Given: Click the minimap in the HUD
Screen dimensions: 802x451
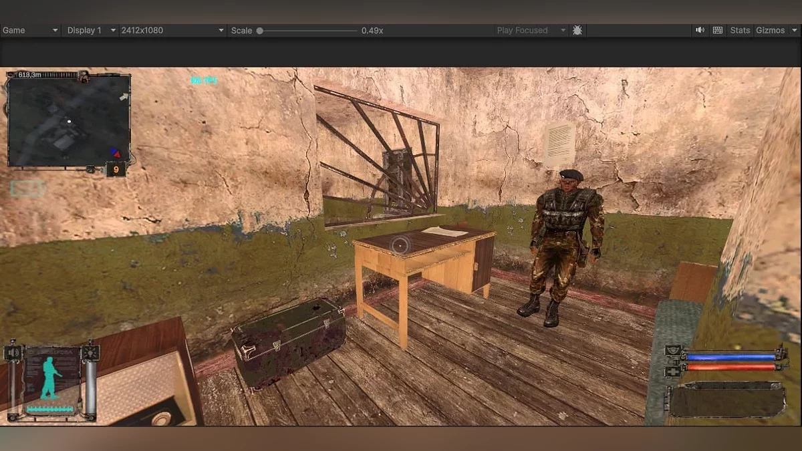Looking at the screenshot, I should pyautogui.click(x=68, y=120).
